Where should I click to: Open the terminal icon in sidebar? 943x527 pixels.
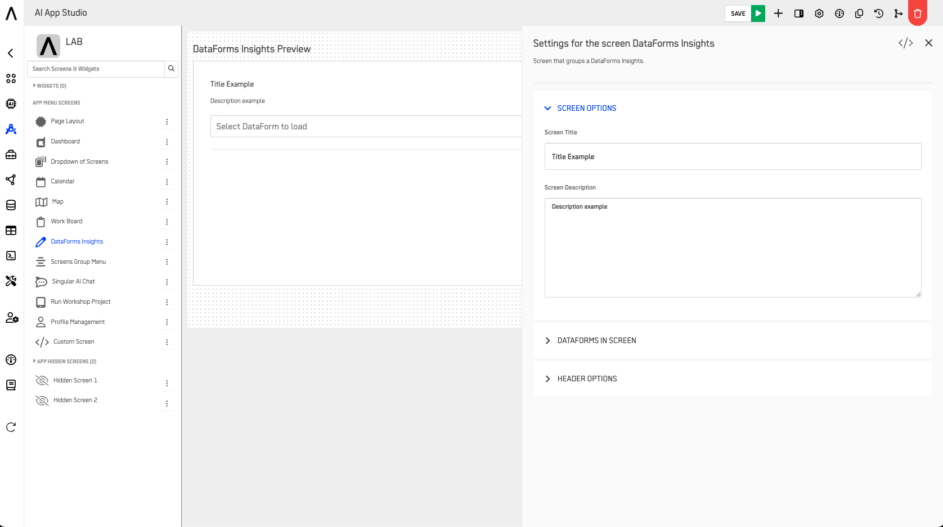(11, 256)
